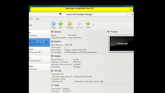Open the Display settings heading link

[x=57, y=56]
